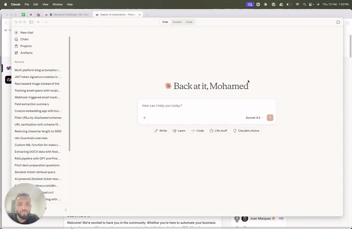
Task: Send the message with the arrow button
Action: click(270, 118)
